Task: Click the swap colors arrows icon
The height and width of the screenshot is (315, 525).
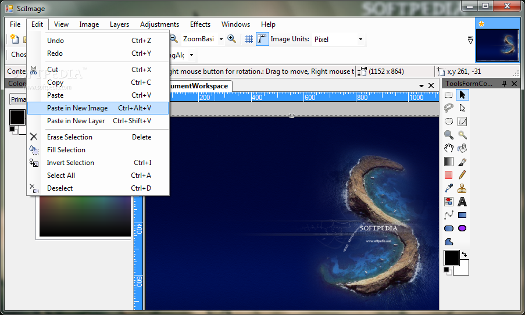Action: [465, 255]
